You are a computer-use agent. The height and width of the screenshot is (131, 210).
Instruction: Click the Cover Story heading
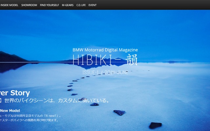tap(15, 93)
